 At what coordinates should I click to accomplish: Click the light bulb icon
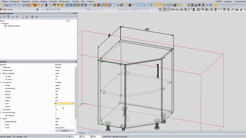pyautogui.click(x=125, y=5)
